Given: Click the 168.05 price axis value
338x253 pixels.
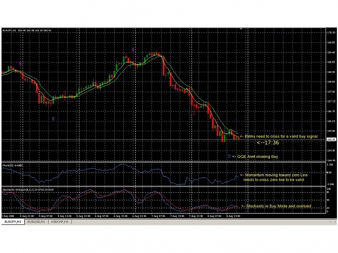Looking at the screenshot, I should click(x=331, y=82).
